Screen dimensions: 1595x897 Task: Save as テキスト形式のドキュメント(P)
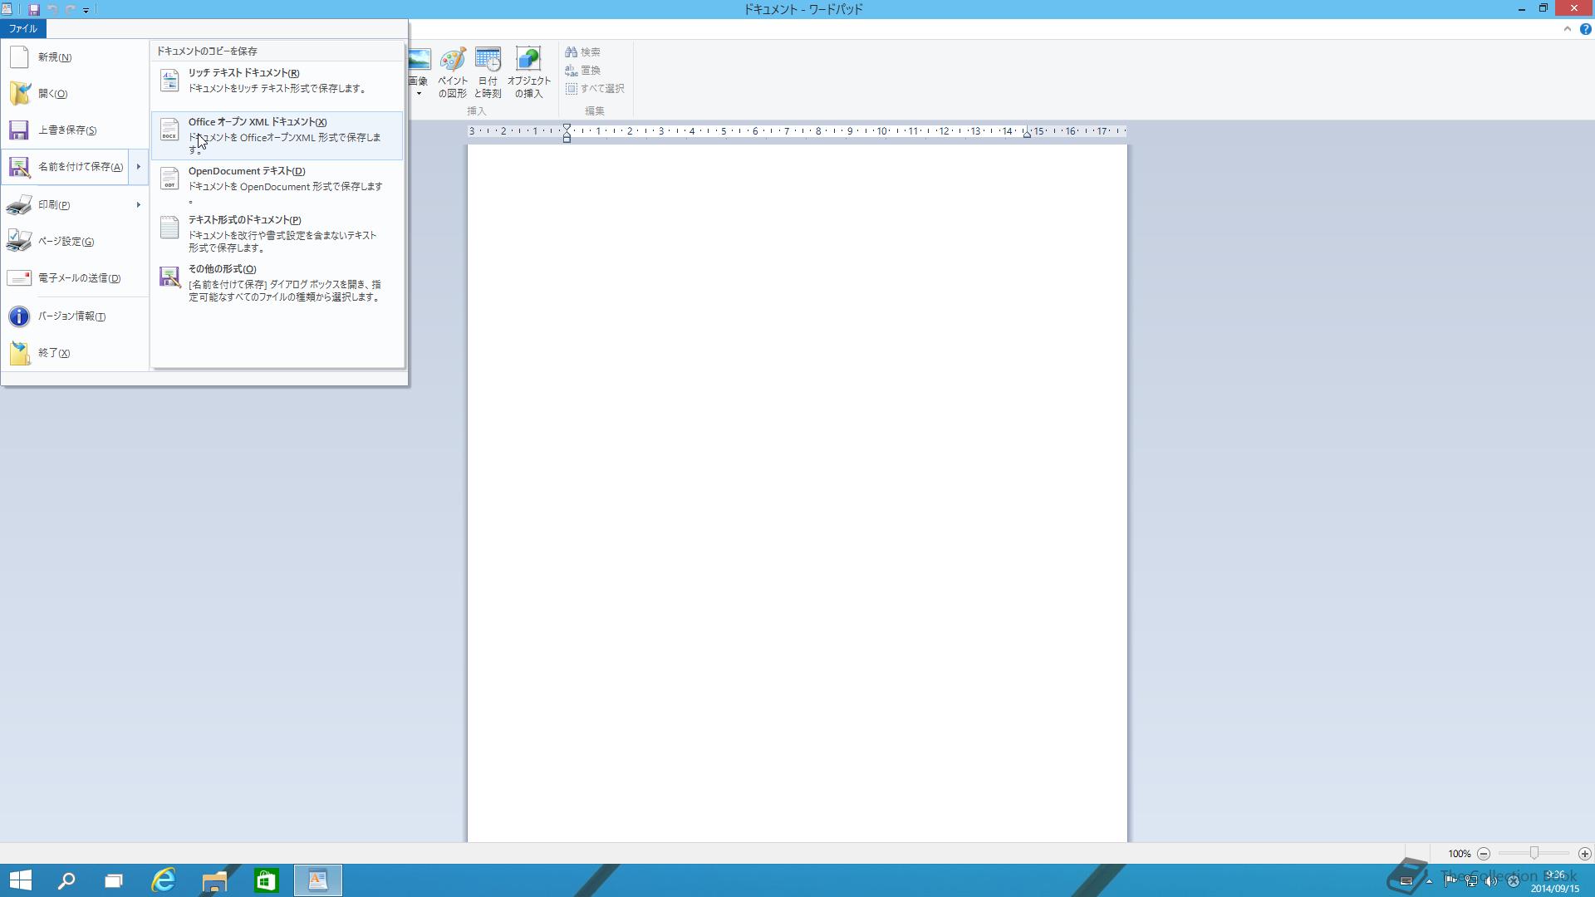[x=277, y=233]
